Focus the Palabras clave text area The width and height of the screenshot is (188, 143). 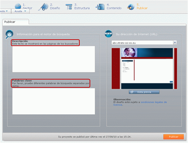[53, 101]
